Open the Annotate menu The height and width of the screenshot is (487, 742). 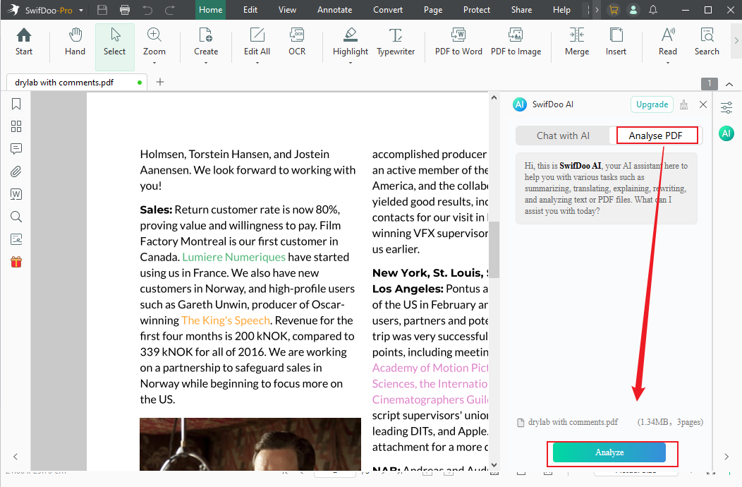coord(334,10)
